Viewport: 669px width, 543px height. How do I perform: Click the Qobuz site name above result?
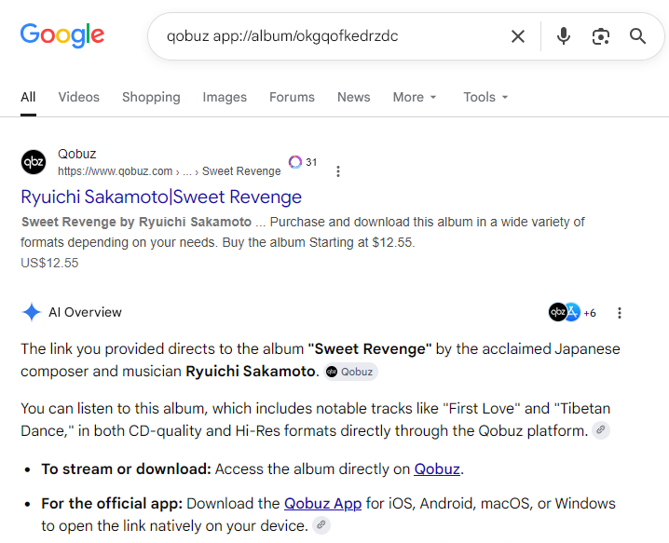click(77, 154)
